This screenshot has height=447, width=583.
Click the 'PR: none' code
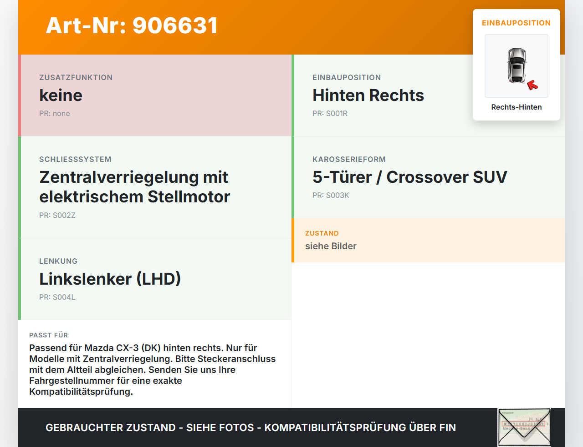pos(55,113)
